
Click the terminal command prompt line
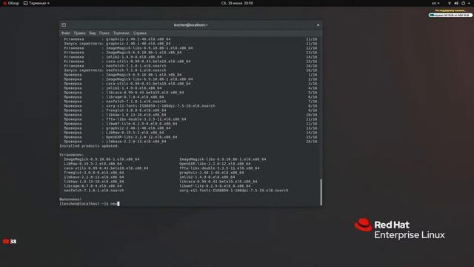tap(89, 204)
